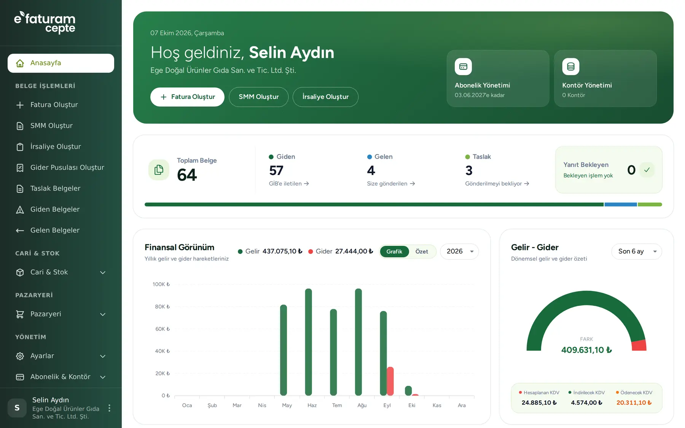Click the white Fatura Oluştur banner button

click(187, 97)
